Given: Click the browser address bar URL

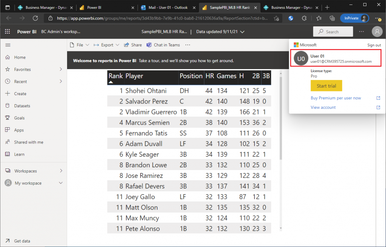Looking at the screenshot, I should coord(162,18).
